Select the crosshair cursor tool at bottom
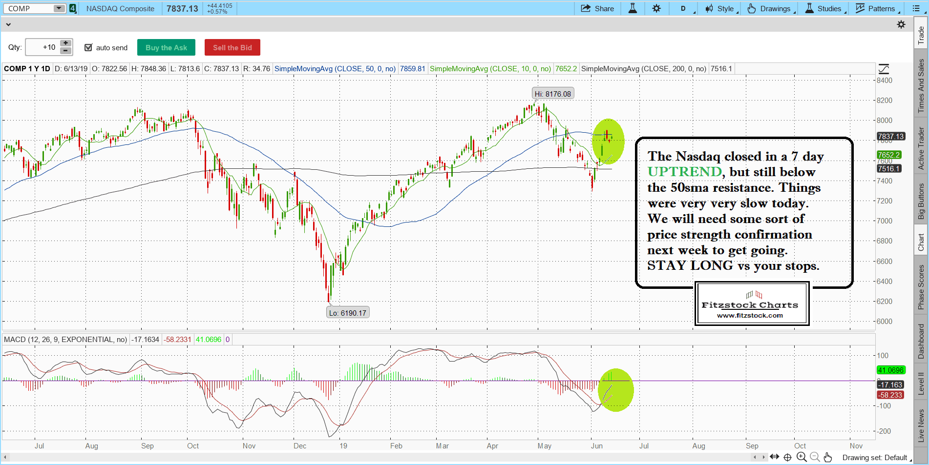The width and height of the screenshot is (929, 465). 787,457
